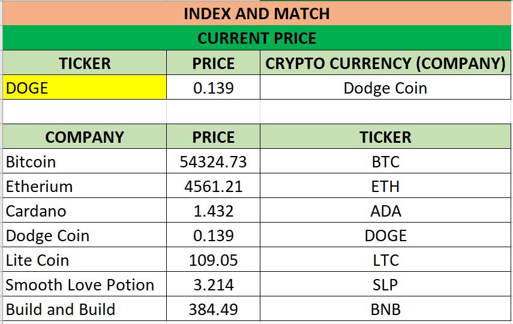Select the 109.05 price cell
The height and width of the screenshot is (324, 513).
[x=213, y=260]
